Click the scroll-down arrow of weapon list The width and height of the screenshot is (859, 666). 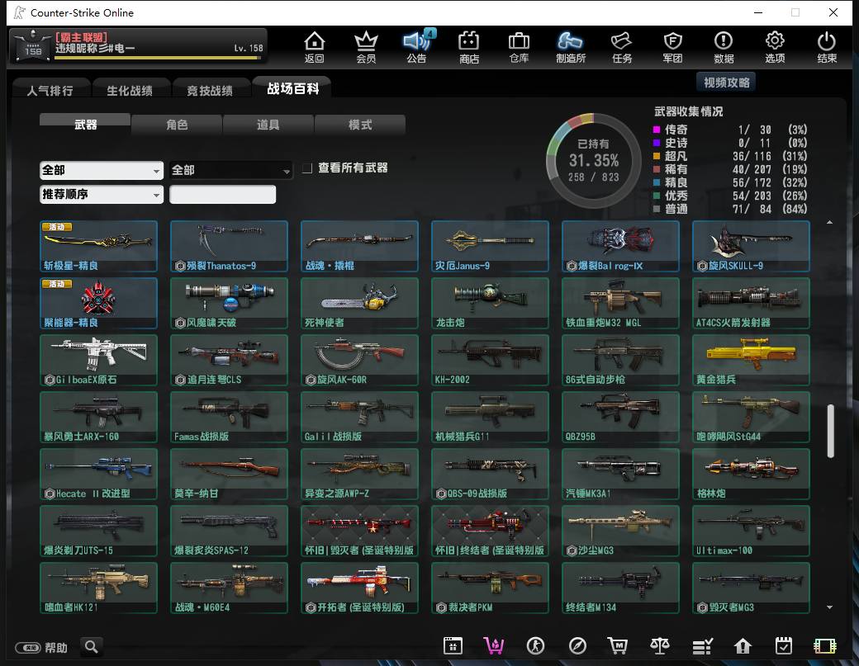coord(830,607)
